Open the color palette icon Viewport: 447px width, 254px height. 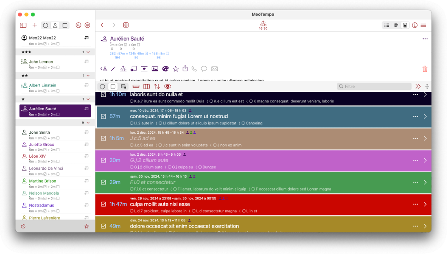pos(165,69)
